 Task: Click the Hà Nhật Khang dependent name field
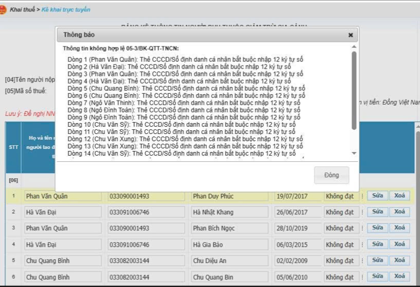coord(230,212)
